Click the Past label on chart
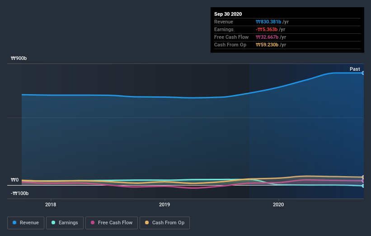Image resolution: width=371 pixels, height=236 pixels. point(355,69)
